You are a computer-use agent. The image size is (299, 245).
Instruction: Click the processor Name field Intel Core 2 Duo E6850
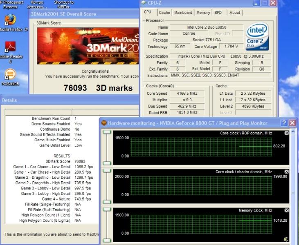(207, 27)
